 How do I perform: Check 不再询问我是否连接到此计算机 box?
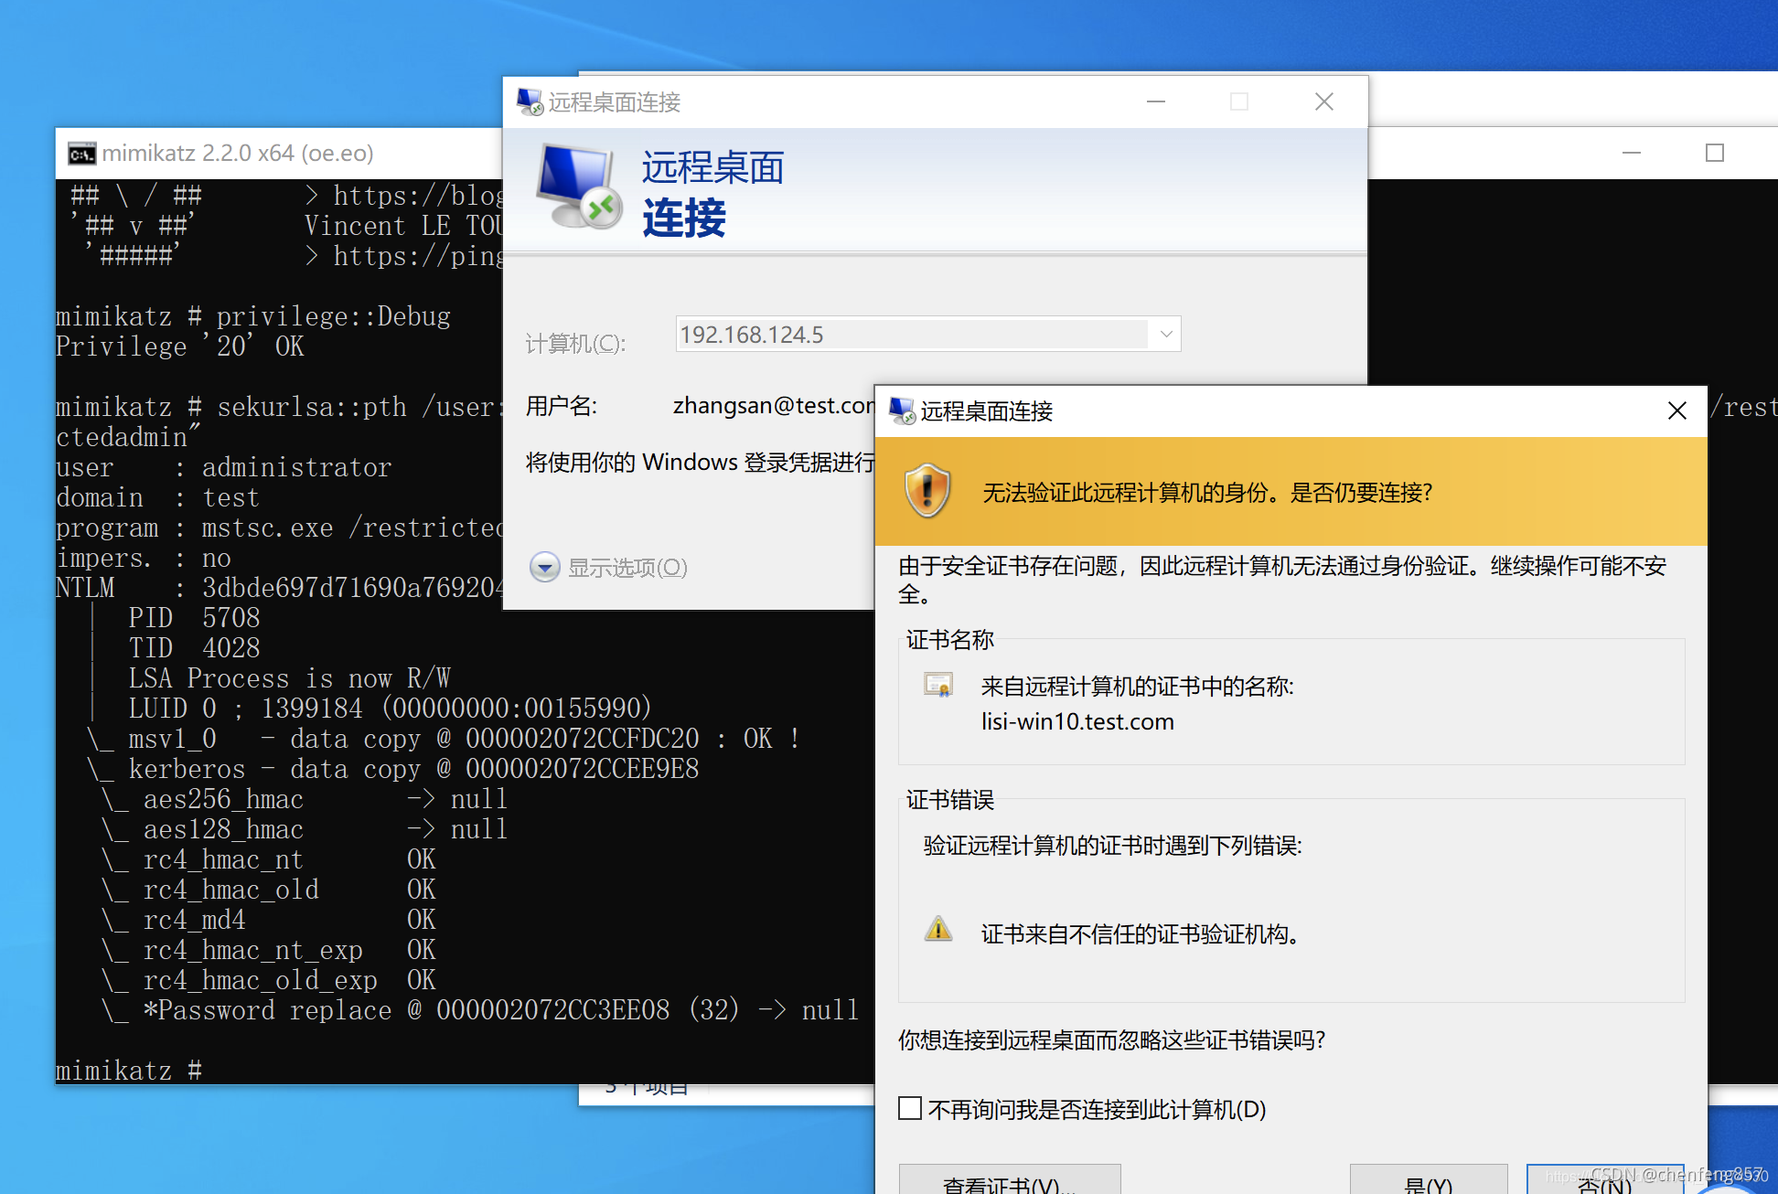tap(910, 1109)
